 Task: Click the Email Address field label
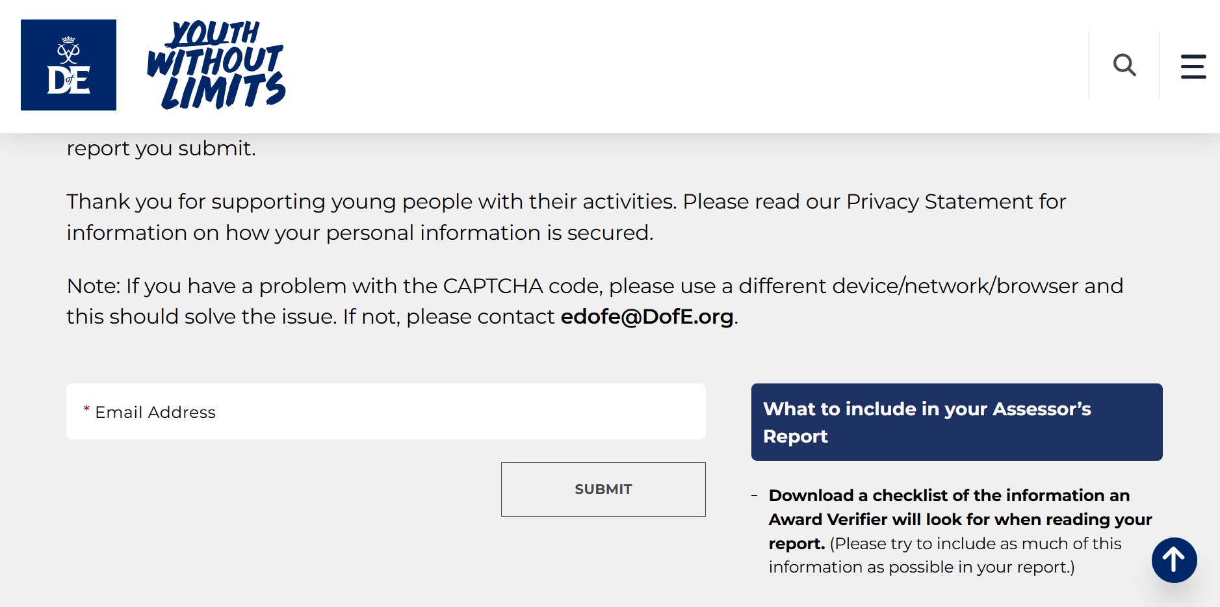(x=155, y=412)
